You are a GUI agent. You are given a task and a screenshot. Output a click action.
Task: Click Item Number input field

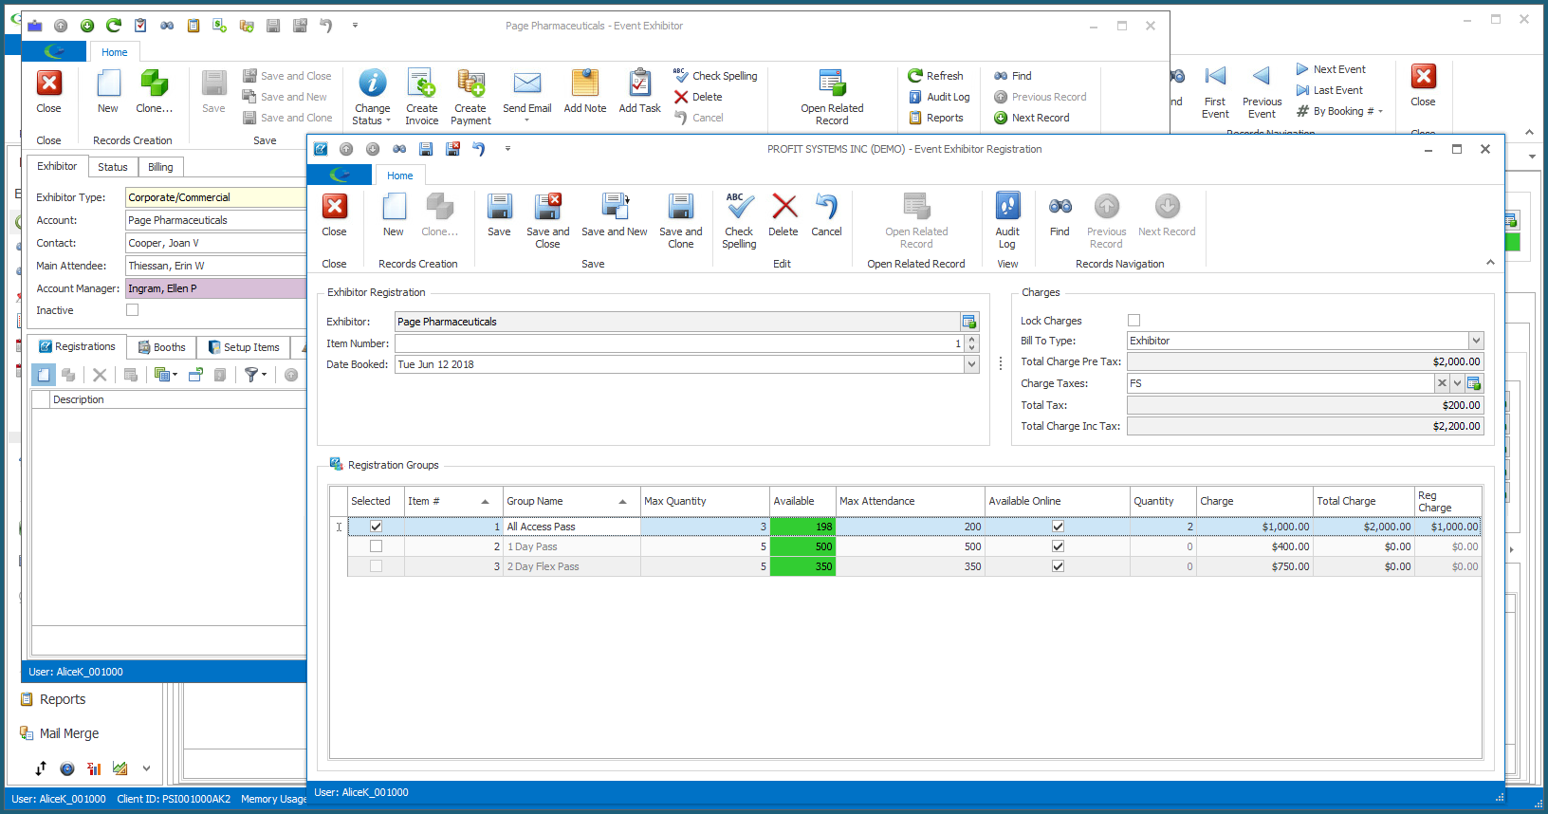pyautogui.click(x=679, y=343)
